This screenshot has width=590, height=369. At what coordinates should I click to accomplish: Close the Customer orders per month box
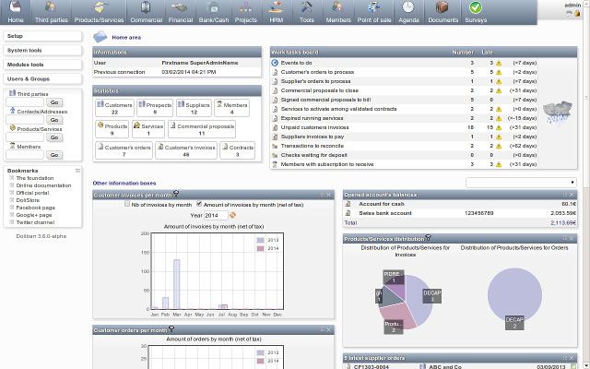328,330
